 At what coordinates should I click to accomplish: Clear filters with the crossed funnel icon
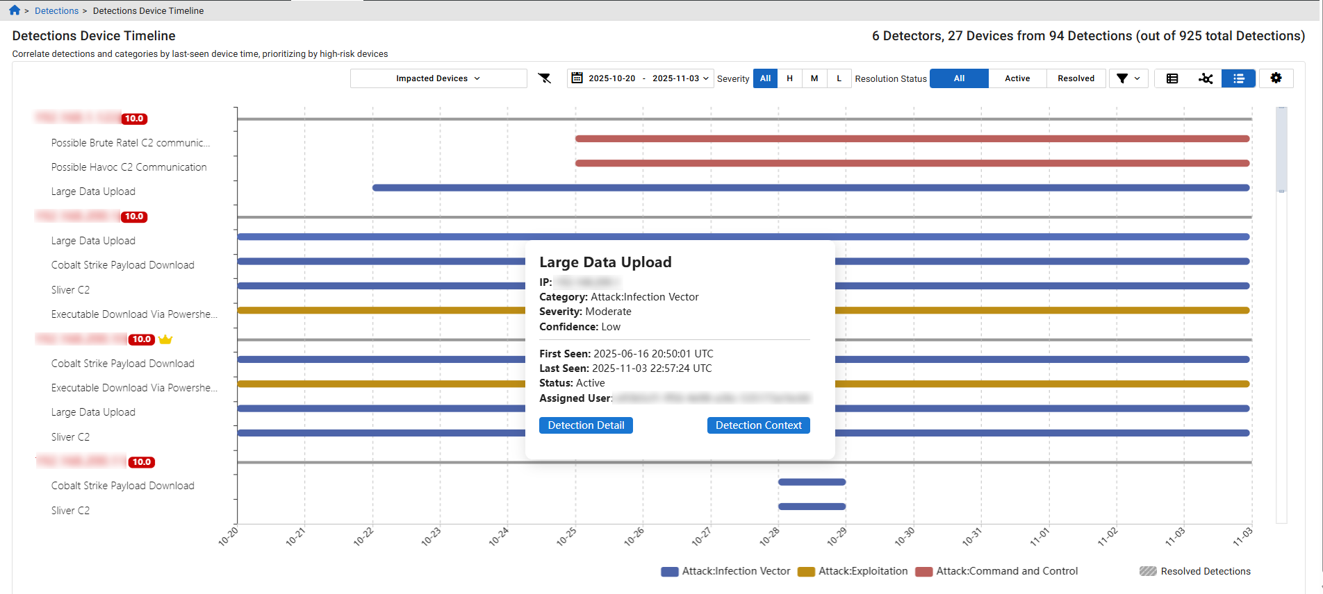pos(545,78)
